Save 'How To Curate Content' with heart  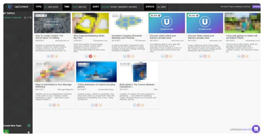tap(52, 56)
